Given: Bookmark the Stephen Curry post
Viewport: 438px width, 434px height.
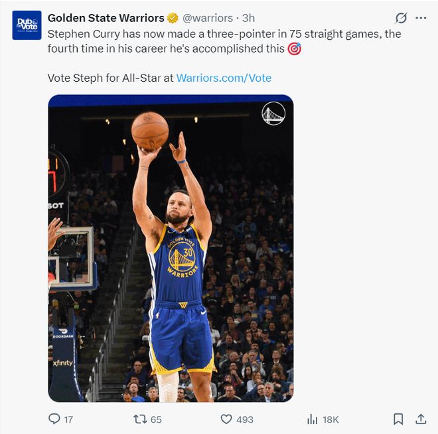Looking at the screenshot, I should click(398, 419).
